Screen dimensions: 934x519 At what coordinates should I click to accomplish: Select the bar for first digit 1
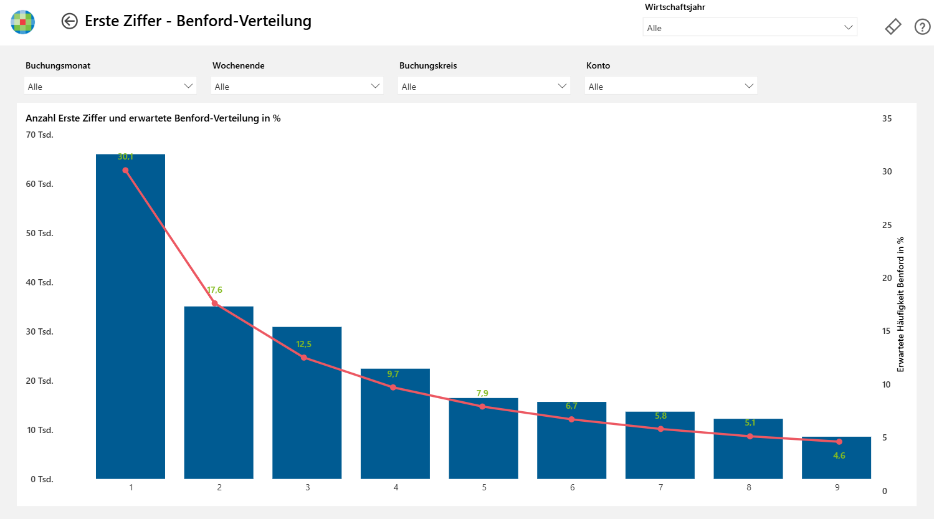coord(131,317)
